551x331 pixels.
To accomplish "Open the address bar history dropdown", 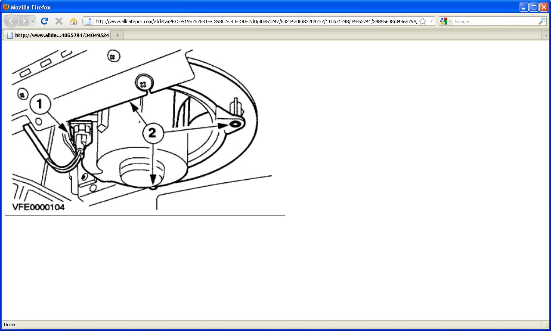I will coord(431,21).
